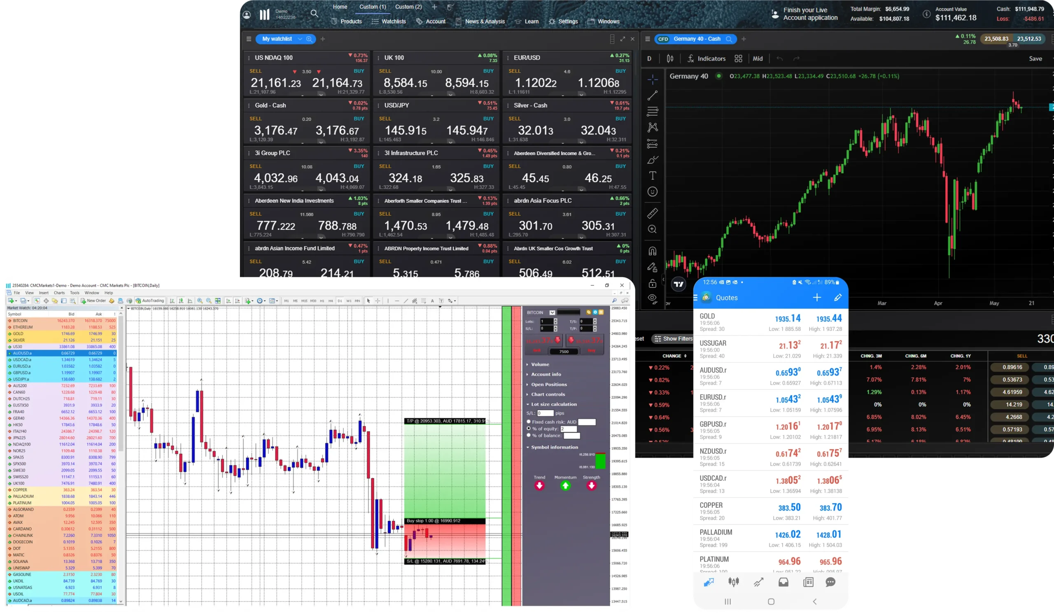Click the zoom in magnifier on MetaTrader toolbar
This screenshot has height=613, width=1054.
200,301
